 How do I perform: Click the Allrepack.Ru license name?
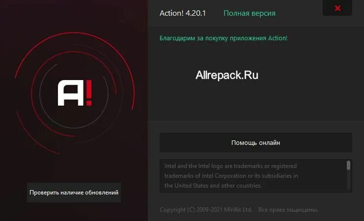pos(227,75)
